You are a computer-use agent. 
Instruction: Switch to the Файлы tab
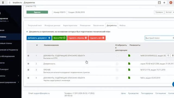point(122,25)
